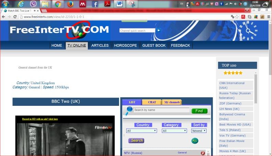Open the Record in HD with no ads link
The image size is (272, 156).
[x=40, y=119]
